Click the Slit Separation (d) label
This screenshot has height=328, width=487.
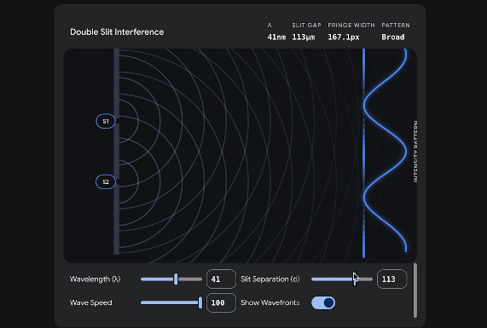[x=270, y=279]
